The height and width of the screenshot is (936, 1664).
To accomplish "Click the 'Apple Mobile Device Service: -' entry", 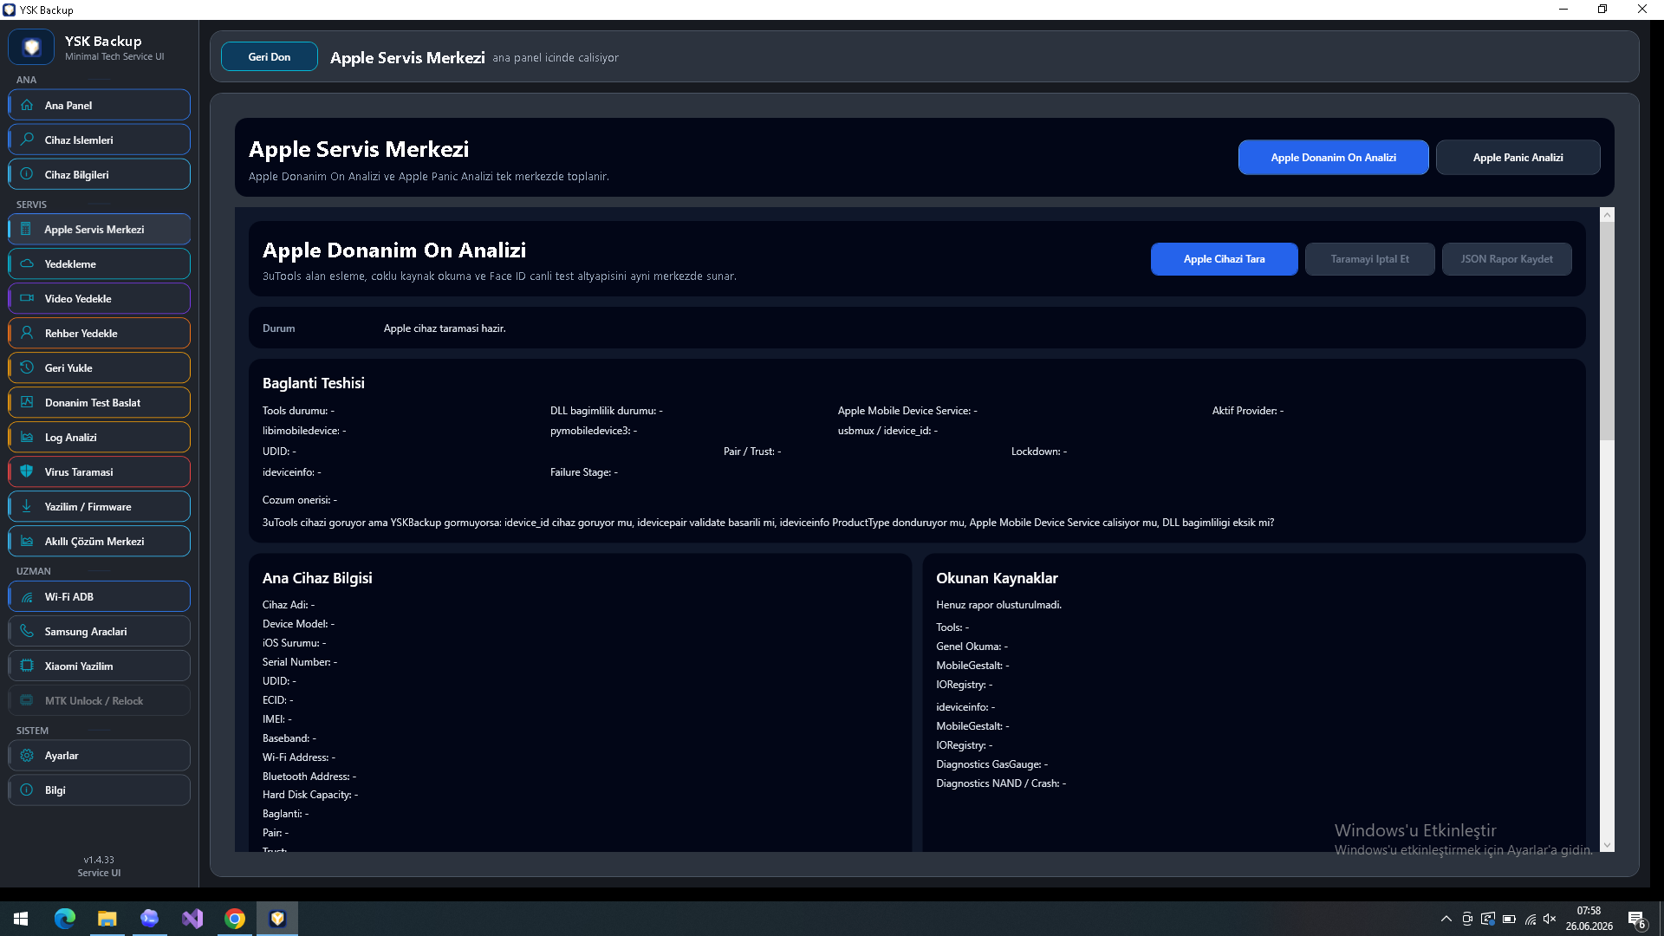I will [907, 411].
